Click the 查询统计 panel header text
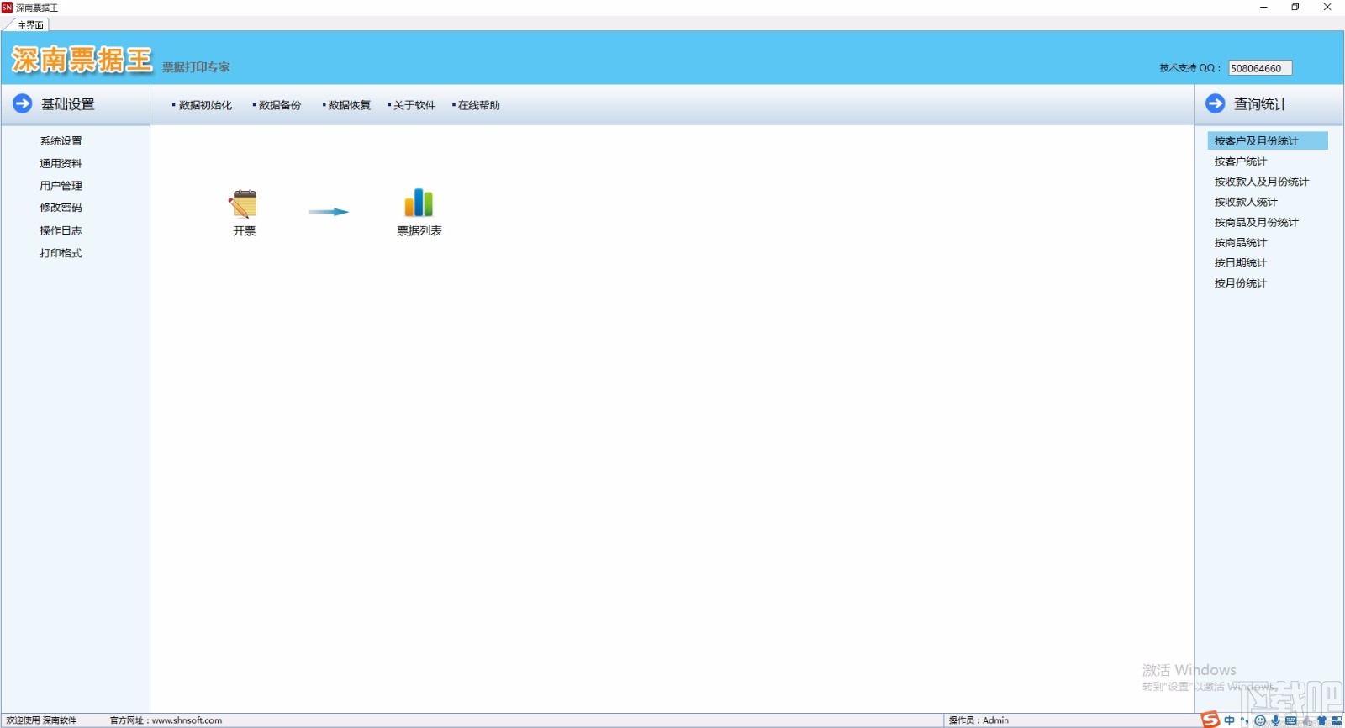 click(1260, 104)
